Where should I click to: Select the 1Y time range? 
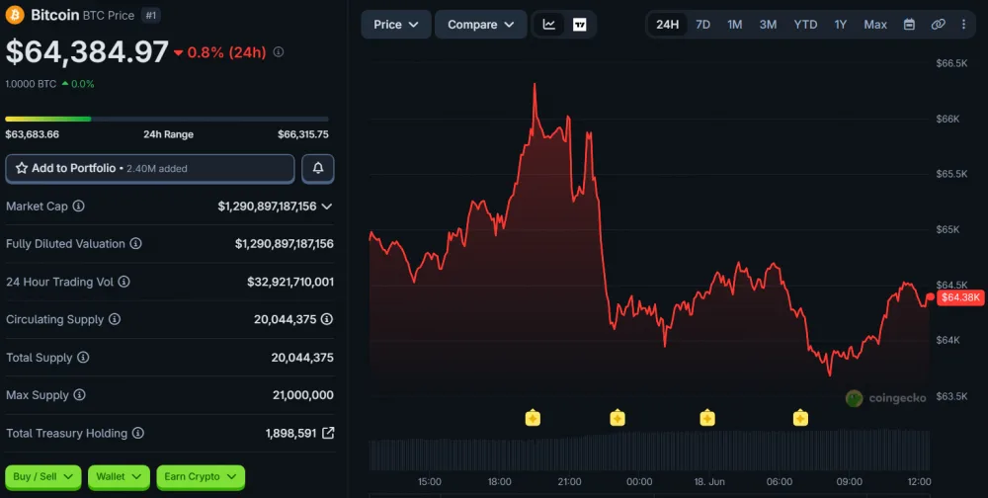coord(841,25)
